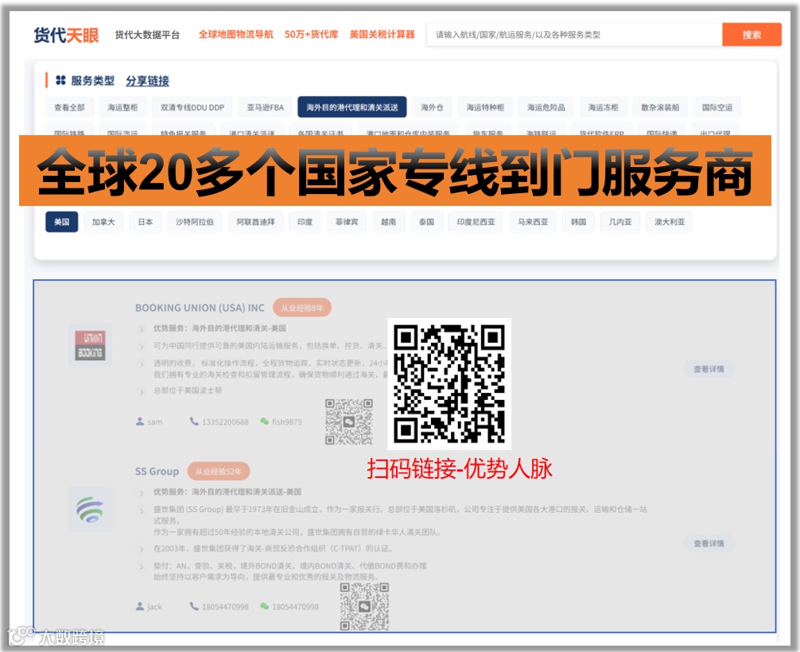Open 全球地图物流导航 link
The image size is (800, 652).
pos(235,34)
